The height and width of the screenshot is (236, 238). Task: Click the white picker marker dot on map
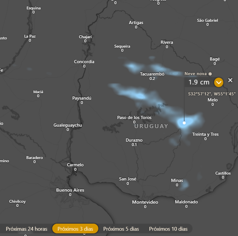tap(184, 123)
